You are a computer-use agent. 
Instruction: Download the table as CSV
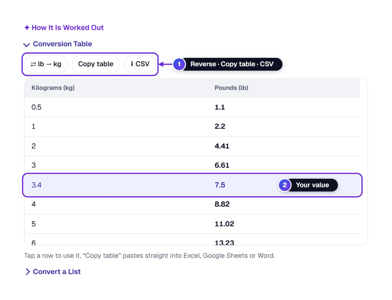coord(140,64)
